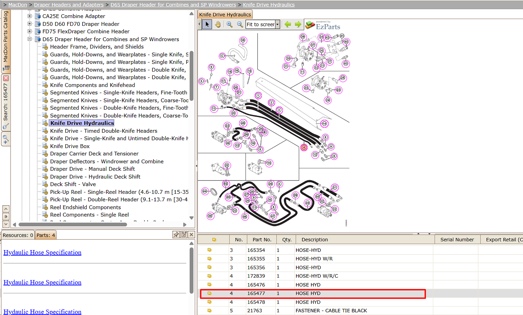Select Reel Endshield Components tree item

click(85, 207)
